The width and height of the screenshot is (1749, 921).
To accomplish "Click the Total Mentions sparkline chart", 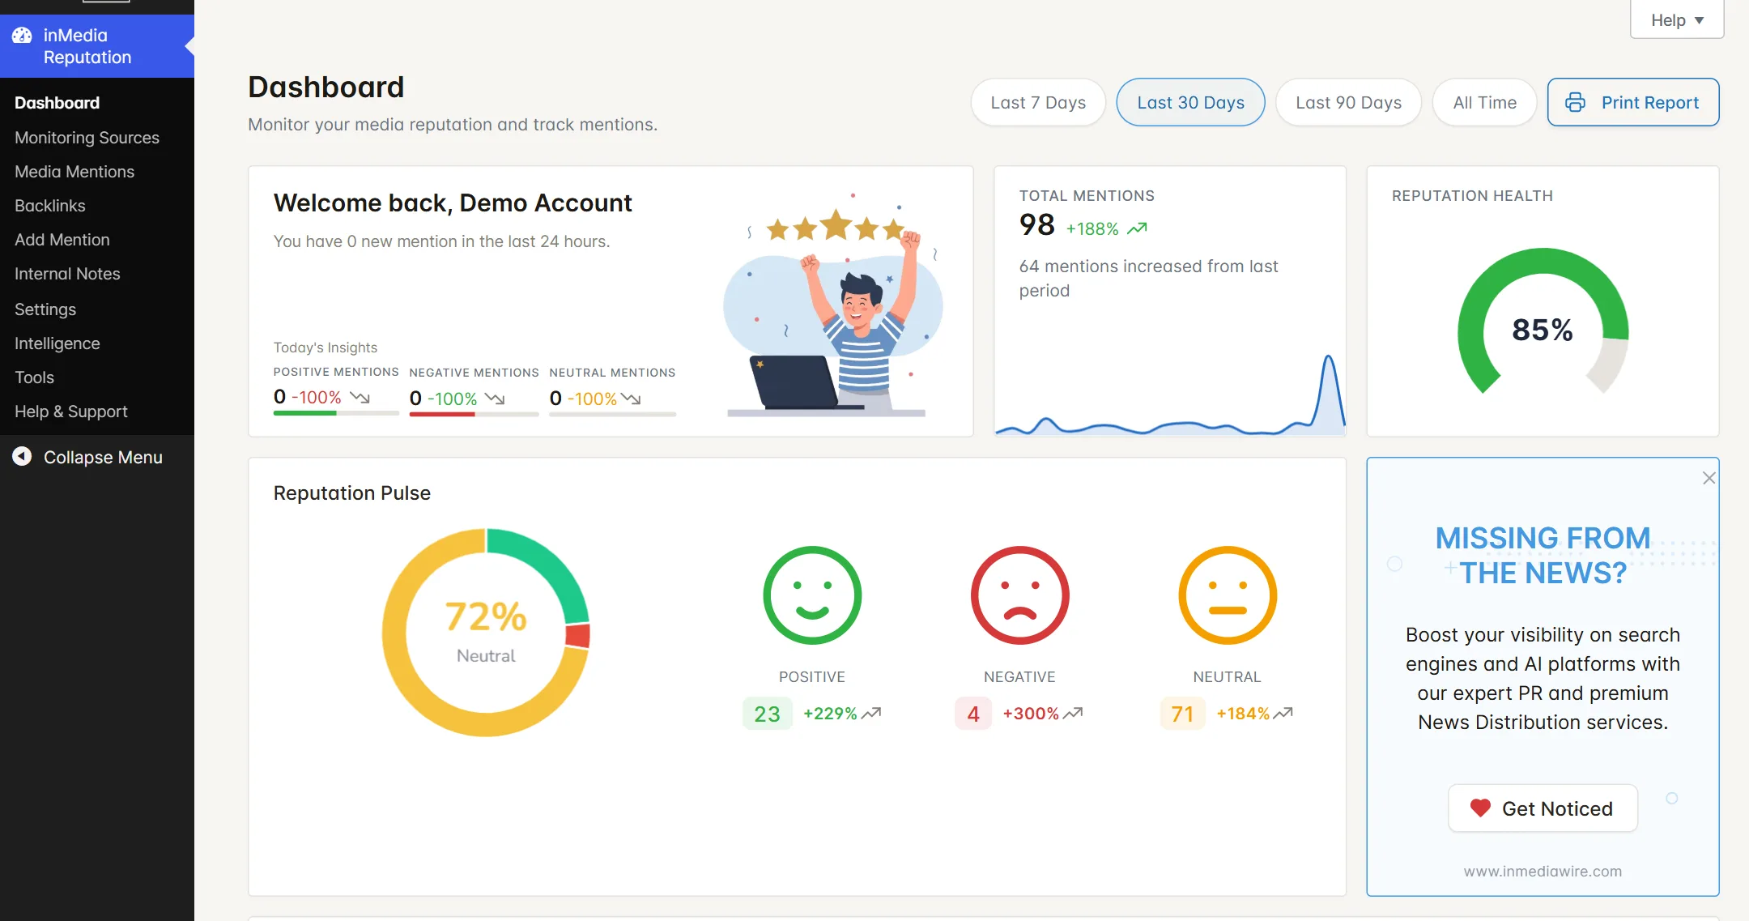I will [x=1170, y=394].
